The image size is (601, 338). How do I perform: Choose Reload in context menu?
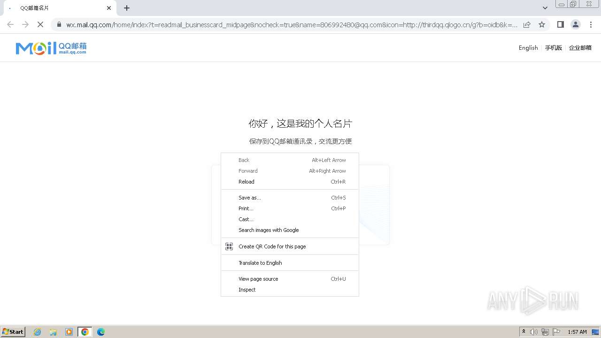tap(290, 182)
